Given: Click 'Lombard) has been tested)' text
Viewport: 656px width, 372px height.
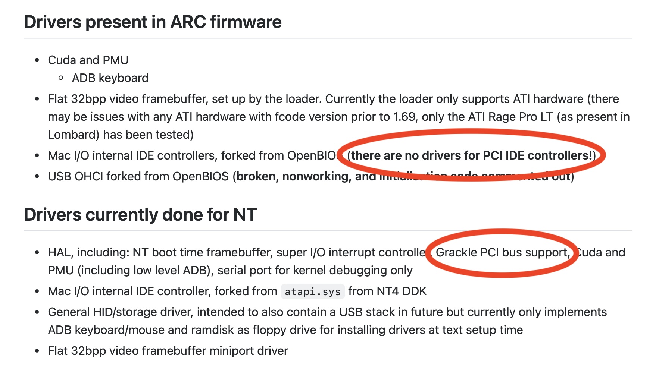Looking at the screenshot, I should [121, 135].
